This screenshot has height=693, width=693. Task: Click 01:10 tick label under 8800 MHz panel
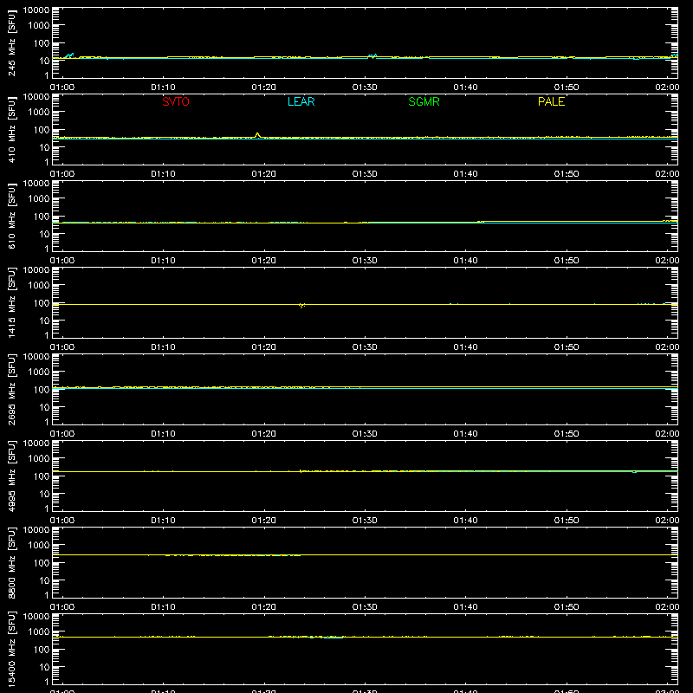point(163,607)
